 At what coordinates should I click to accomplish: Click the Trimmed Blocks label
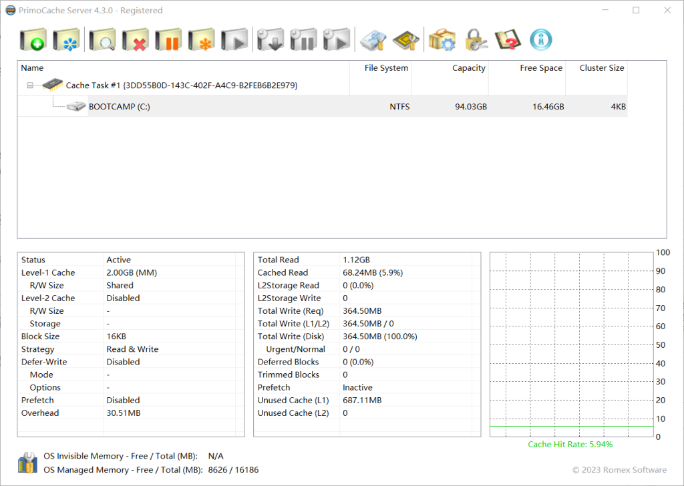point(289,375)
